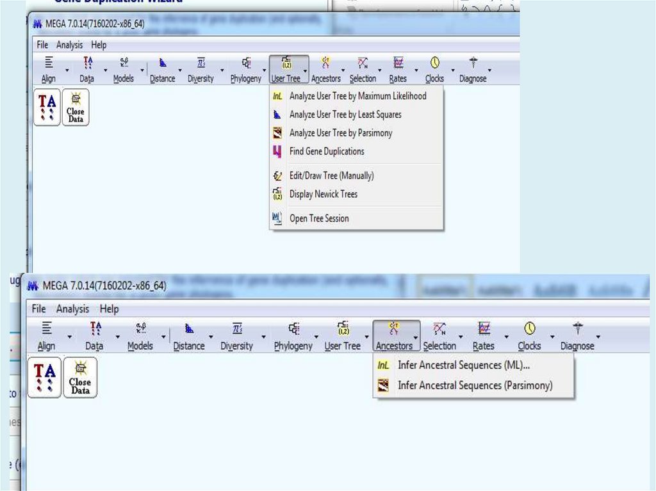Select Find Gene Duplications menu entry

point(356,152)
